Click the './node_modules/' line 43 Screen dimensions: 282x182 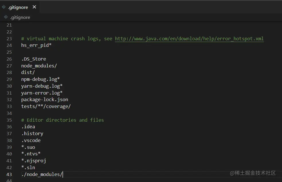click(x=42, y=174)
